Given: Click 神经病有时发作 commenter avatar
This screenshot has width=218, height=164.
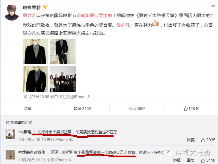Looking at the screenshot, I should 10,155.
